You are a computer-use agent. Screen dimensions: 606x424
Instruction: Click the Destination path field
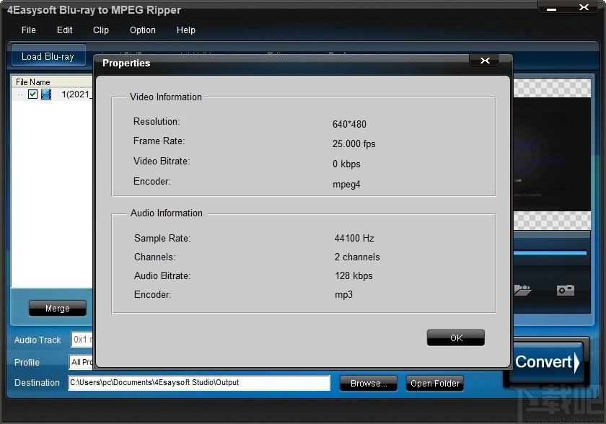coord(199,383)
